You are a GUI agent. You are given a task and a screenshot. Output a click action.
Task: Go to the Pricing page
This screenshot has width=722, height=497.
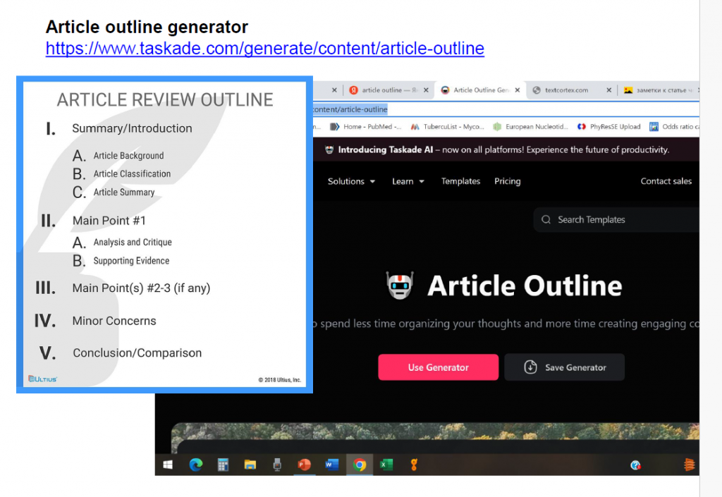507,181
